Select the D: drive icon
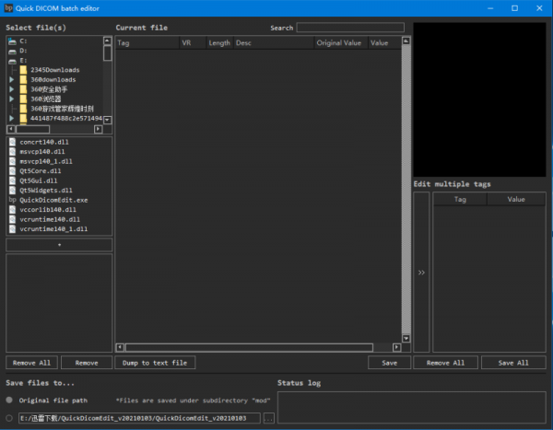The height and width of the screenshot is (430, 553). tap(12, 52)
